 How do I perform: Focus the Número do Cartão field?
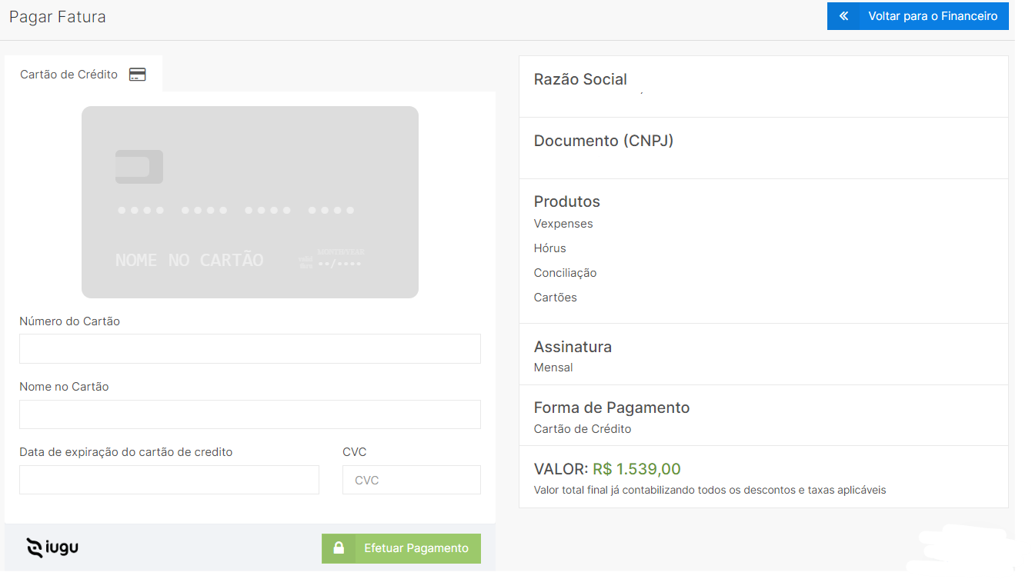[250, 348]
